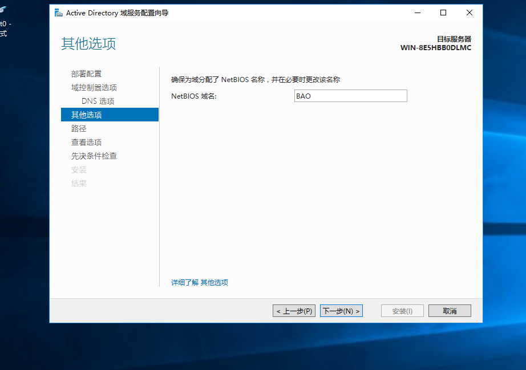Image resolution: width=526 pixels, height=370 pixels.
Task: Jump to 查看选项 step
Action: [x=86, y=142]
